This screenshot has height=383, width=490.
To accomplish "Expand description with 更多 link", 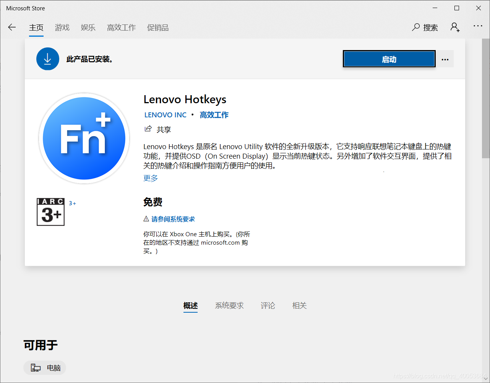I will point(151,178).
